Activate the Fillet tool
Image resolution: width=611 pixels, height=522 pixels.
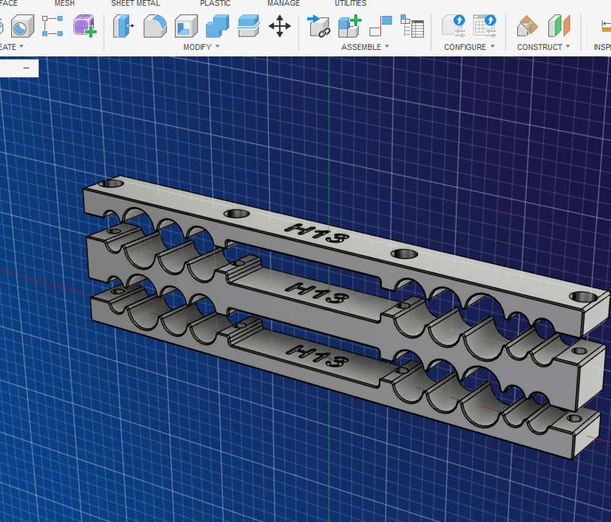pyautogui.click(x=154, y=26)
